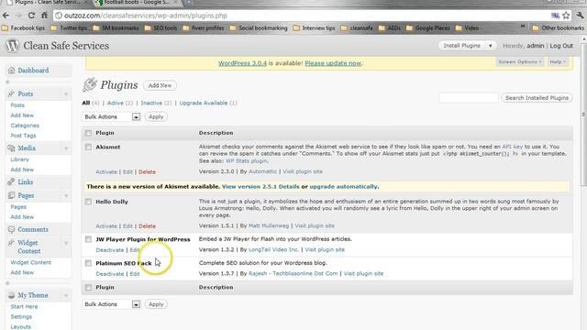Show the Upgrade Available plugins filter
This screenshot has height=330, width=587.
pyautogui.click(x=204, y=103)
